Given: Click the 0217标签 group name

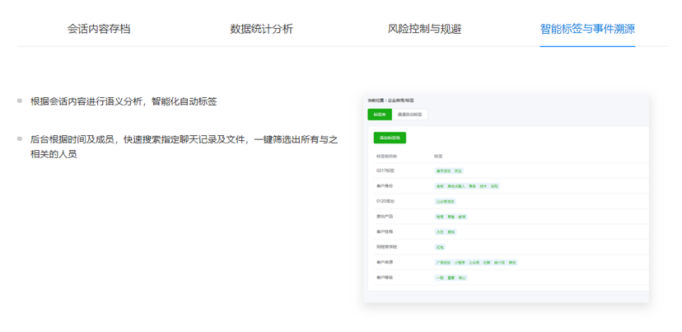Looking at the screenshot, I should click(x=386, y=171).
